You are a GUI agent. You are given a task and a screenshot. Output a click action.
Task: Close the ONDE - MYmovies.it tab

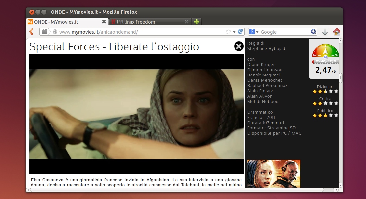(x=104, y=22)
